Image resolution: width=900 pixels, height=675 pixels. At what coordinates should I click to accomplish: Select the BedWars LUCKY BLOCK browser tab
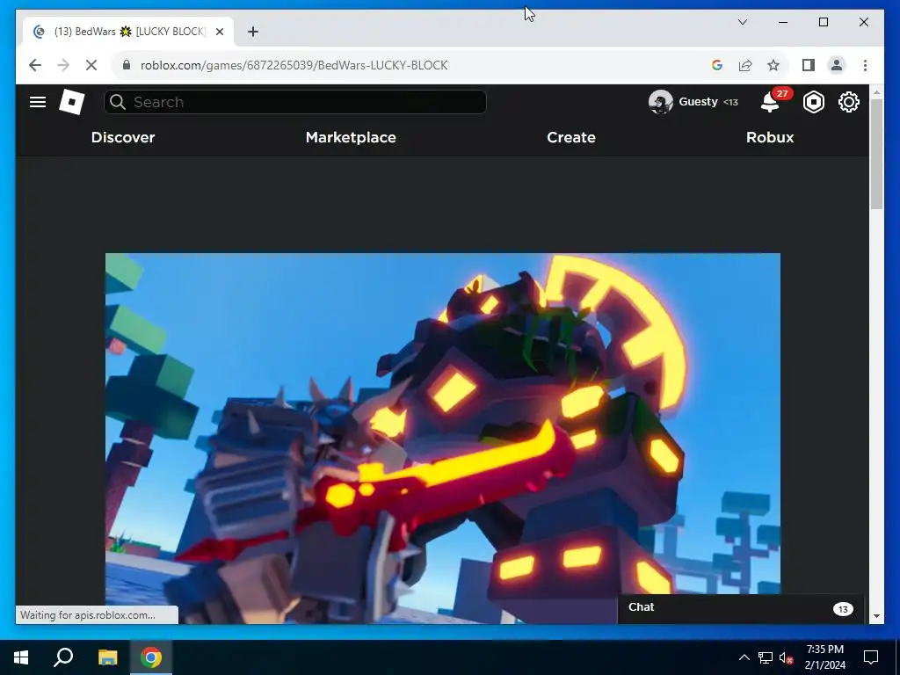click(128, 32)
